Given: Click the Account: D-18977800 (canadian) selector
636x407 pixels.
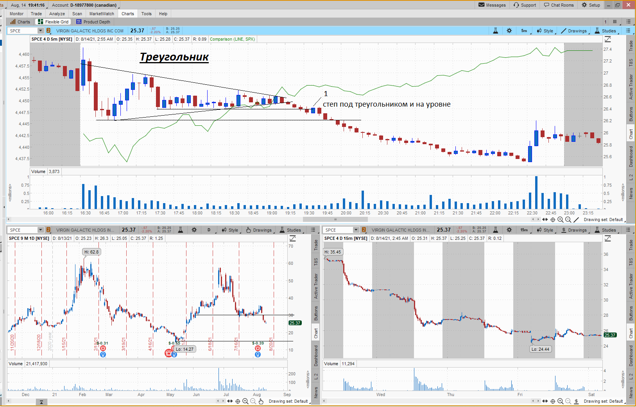Looking at the screenshot, I should pyautogui.click(x=84, y=5).
